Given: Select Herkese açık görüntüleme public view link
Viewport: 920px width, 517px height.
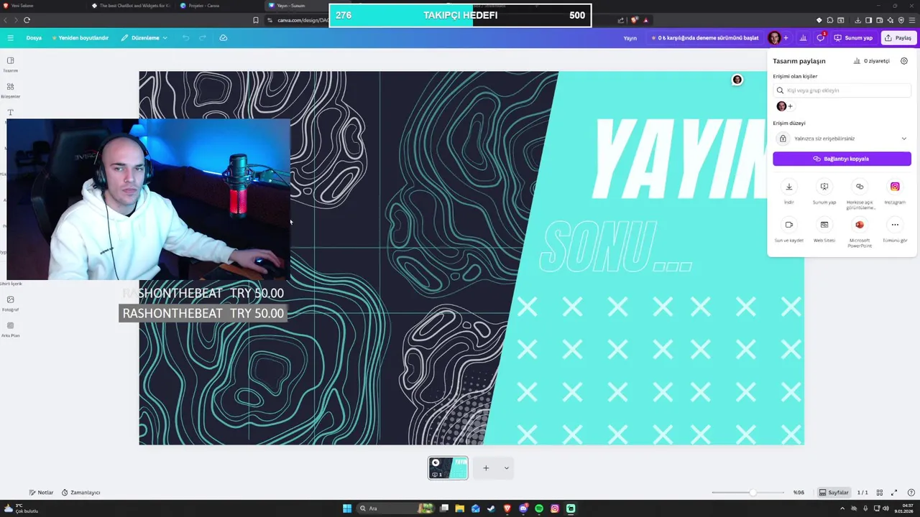Looking at the screenshot, I should point(860,194).
